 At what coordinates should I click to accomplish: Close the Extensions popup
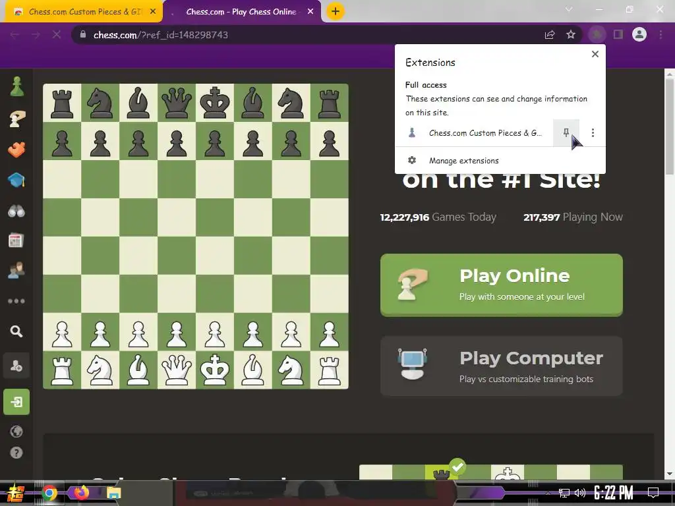(x=595, y=54)
